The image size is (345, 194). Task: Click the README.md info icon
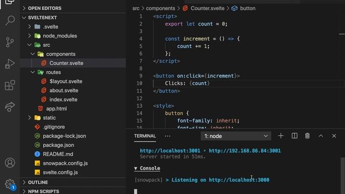tap(37, 154)
